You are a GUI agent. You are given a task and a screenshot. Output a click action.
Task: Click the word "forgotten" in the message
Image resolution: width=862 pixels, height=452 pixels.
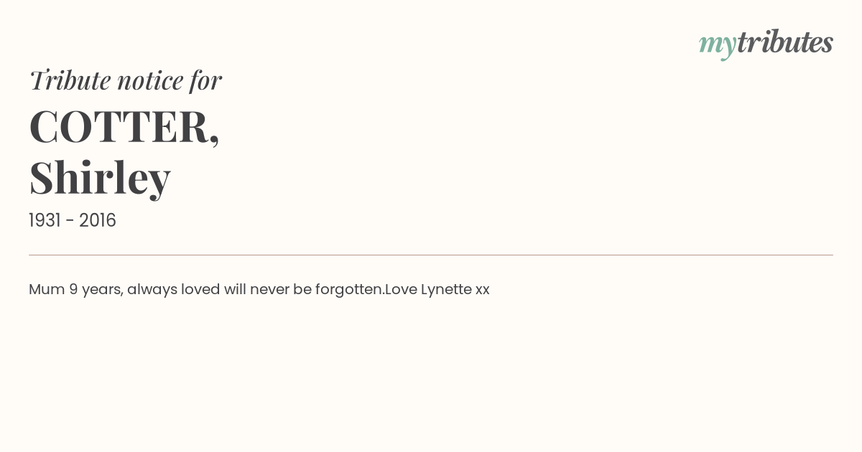click(x=348, y=289)
